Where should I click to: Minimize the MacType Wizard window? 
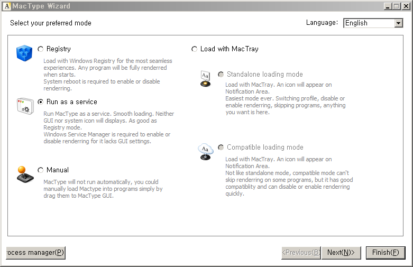pos(387,6)
